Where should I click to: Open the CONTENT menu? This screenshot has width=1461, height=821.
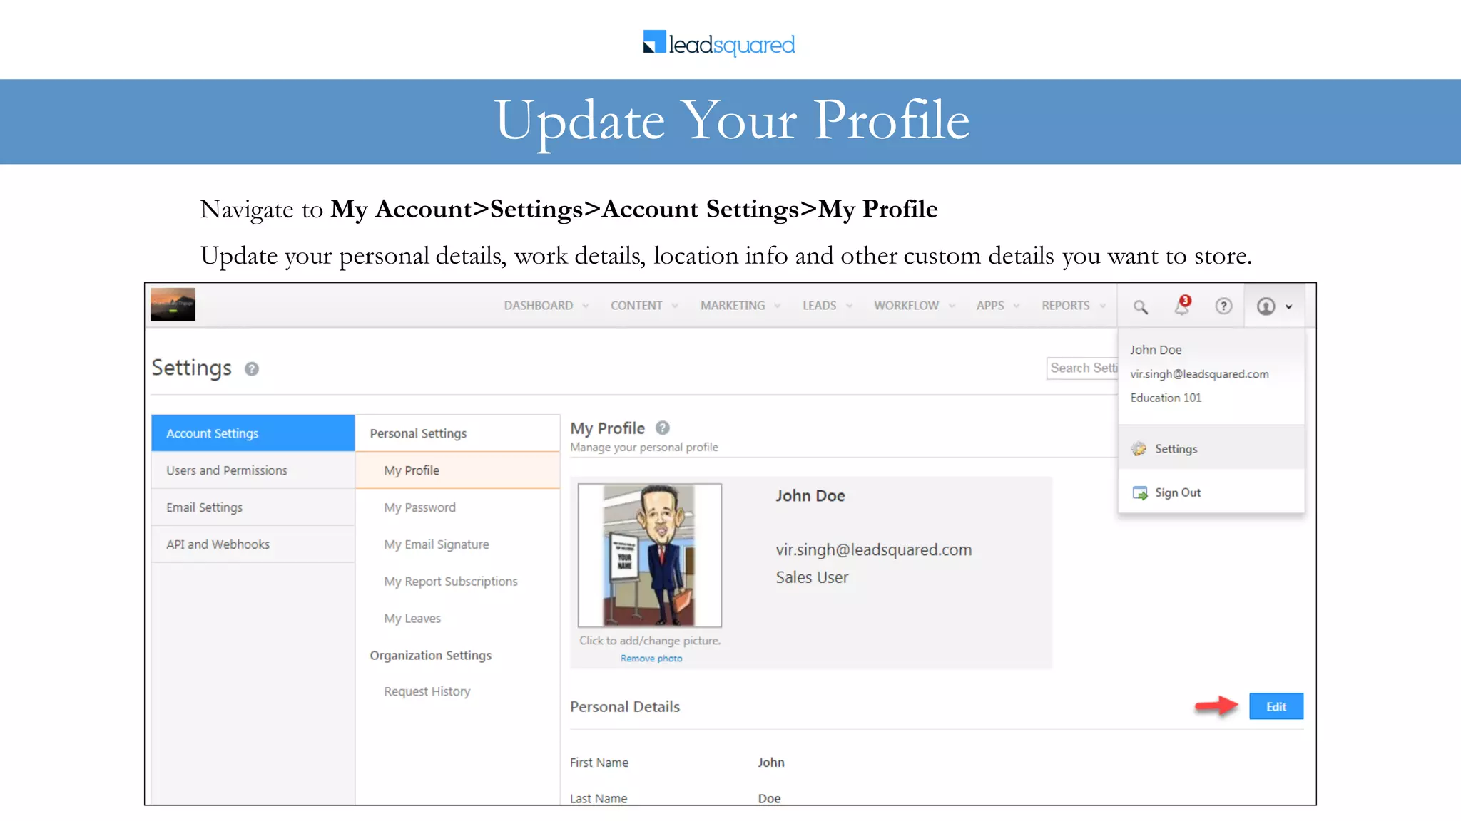point(636,305)
